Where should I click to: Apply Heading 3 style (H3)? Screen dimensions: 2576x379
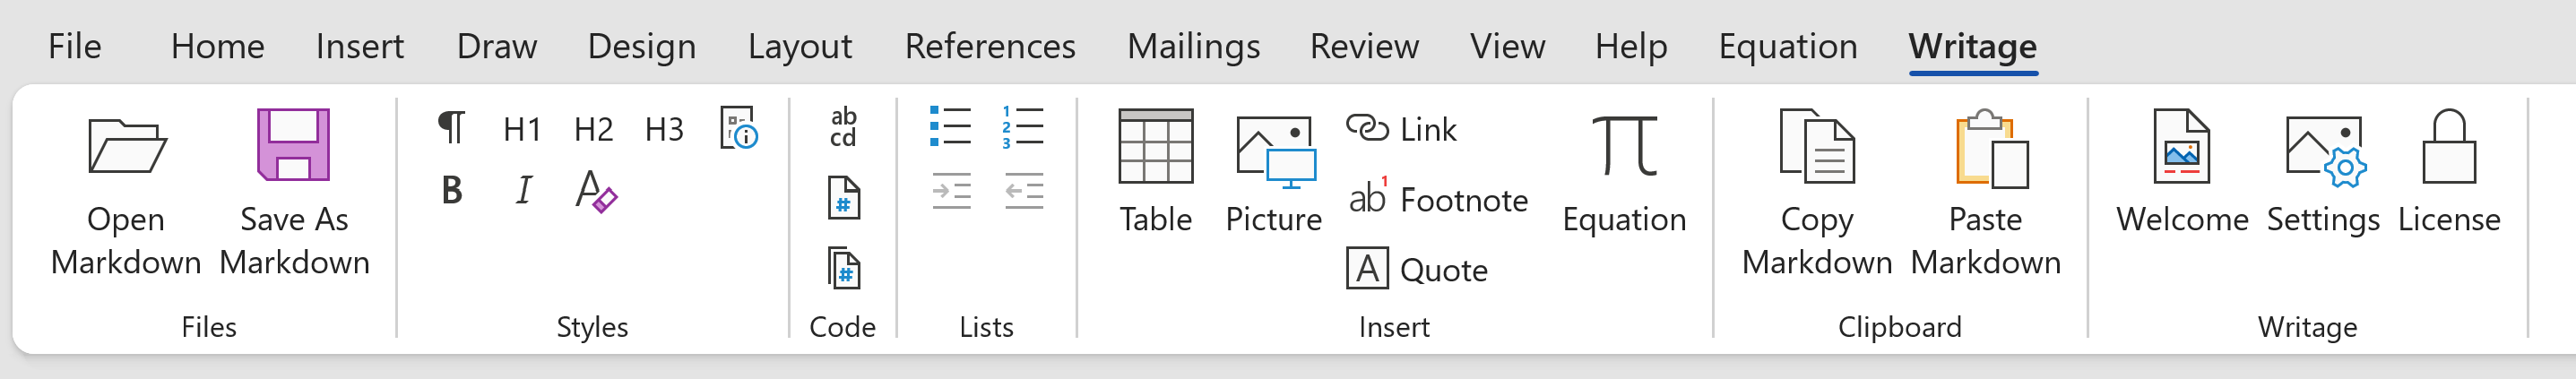coord(664,129)
